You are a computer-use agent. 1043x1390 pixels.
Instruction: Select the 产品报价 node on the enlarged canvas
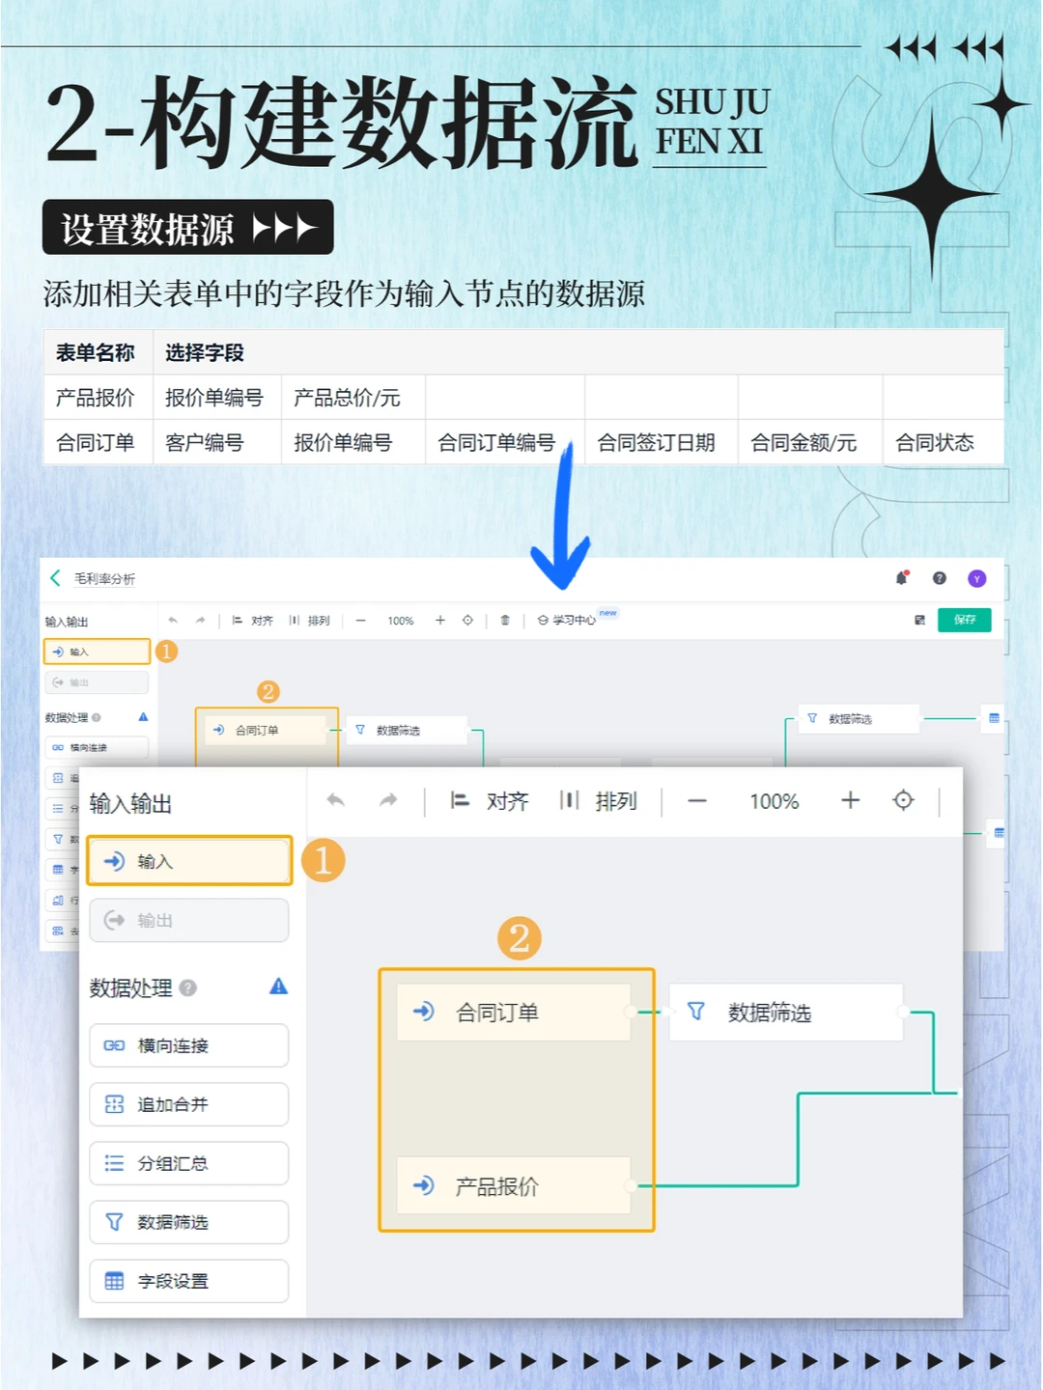click(x=514, y=1186)
